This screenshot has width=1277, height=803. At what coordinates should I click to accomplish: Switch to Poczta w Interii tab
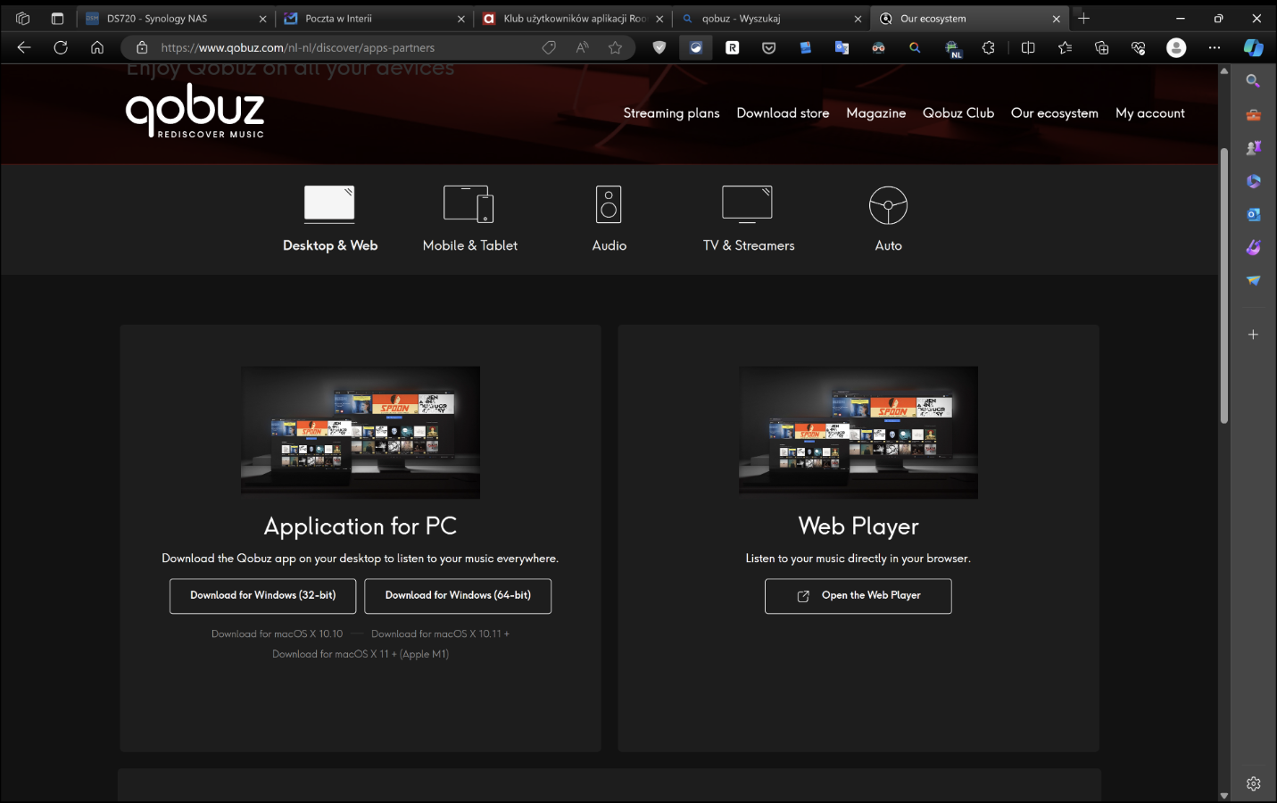pos(374,18)
